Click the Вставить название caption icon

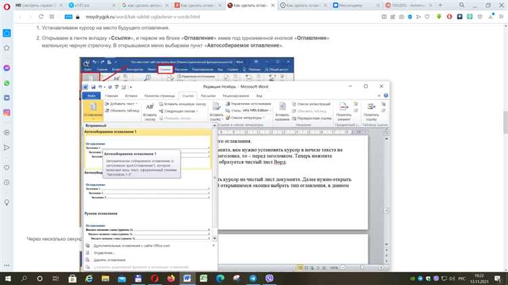(282, 106)
